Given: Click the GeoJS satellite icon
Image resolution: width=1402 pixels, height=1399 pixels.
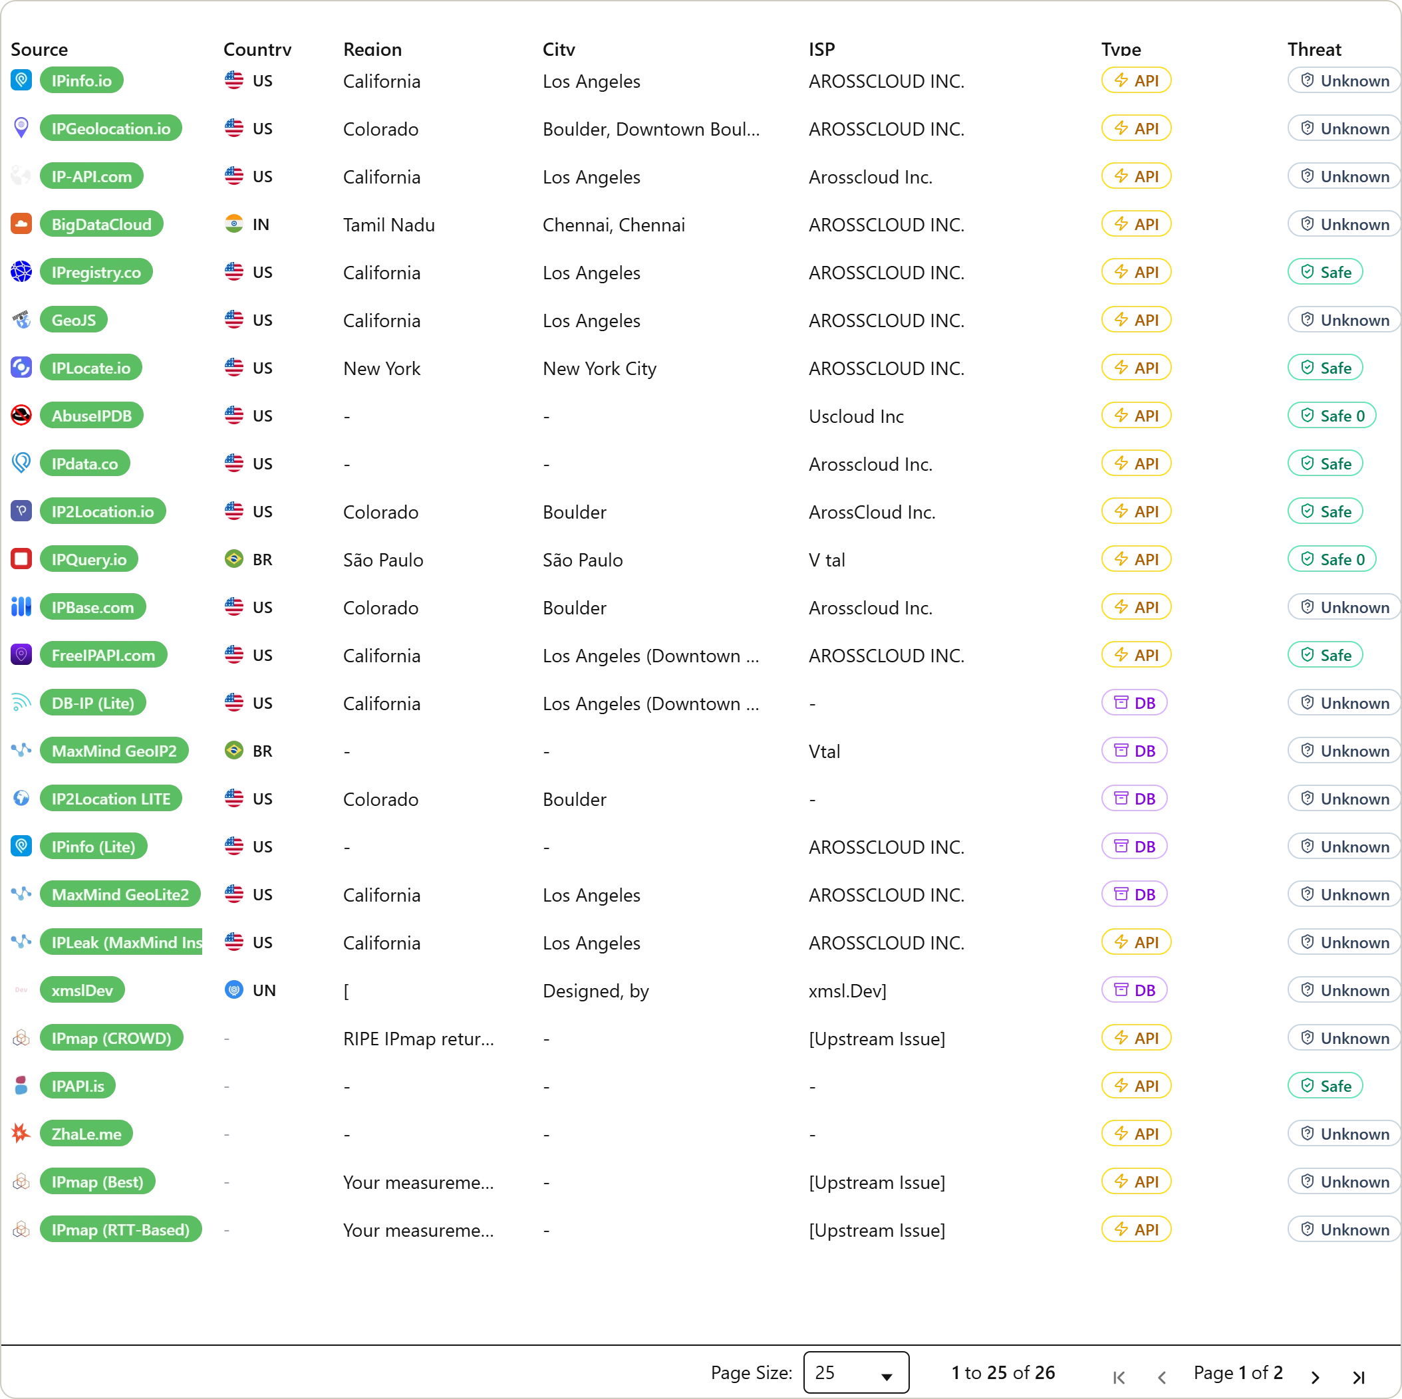Looking at the screenshot, I should (21, 320).
